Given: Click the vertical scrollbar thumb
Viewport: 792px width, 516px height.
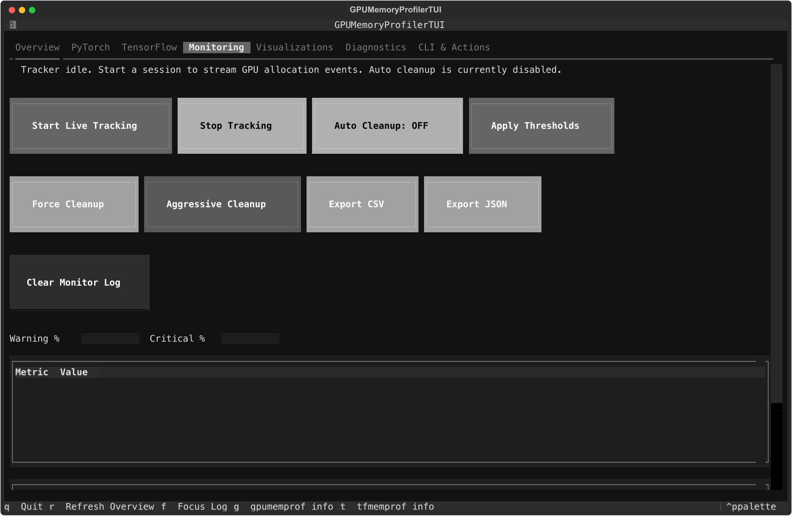Looking at the screenshot, I should [x=776, y=234].
